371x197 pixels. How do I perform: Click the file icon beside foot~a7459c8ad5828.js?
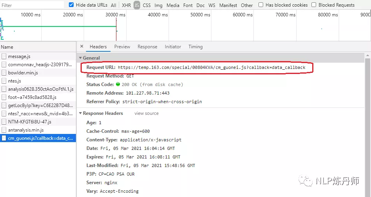click(4, 97)
